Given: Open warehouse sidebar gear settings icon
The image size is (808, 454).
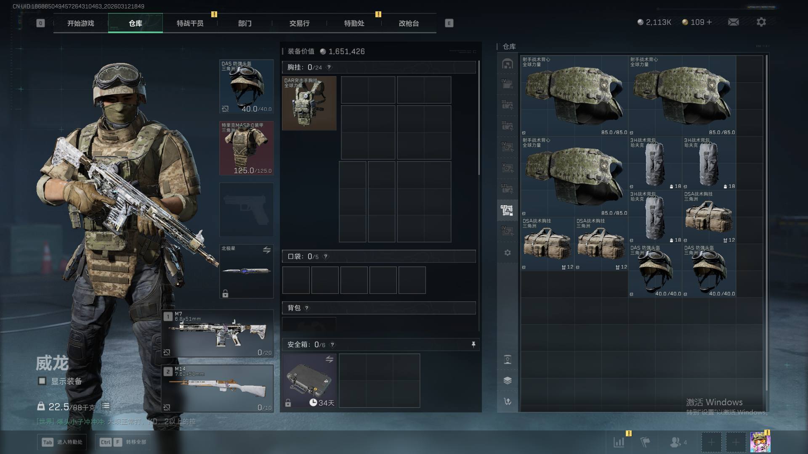Looking at the screenshot, I should click(x=507, y=253).
